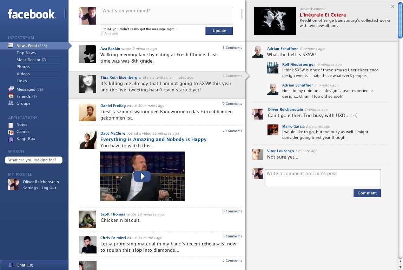Click Tina Roth Eisenberg's avatar thumbnail
The height and width of the screenshot is (270, 403).
[x=87, y=84]
